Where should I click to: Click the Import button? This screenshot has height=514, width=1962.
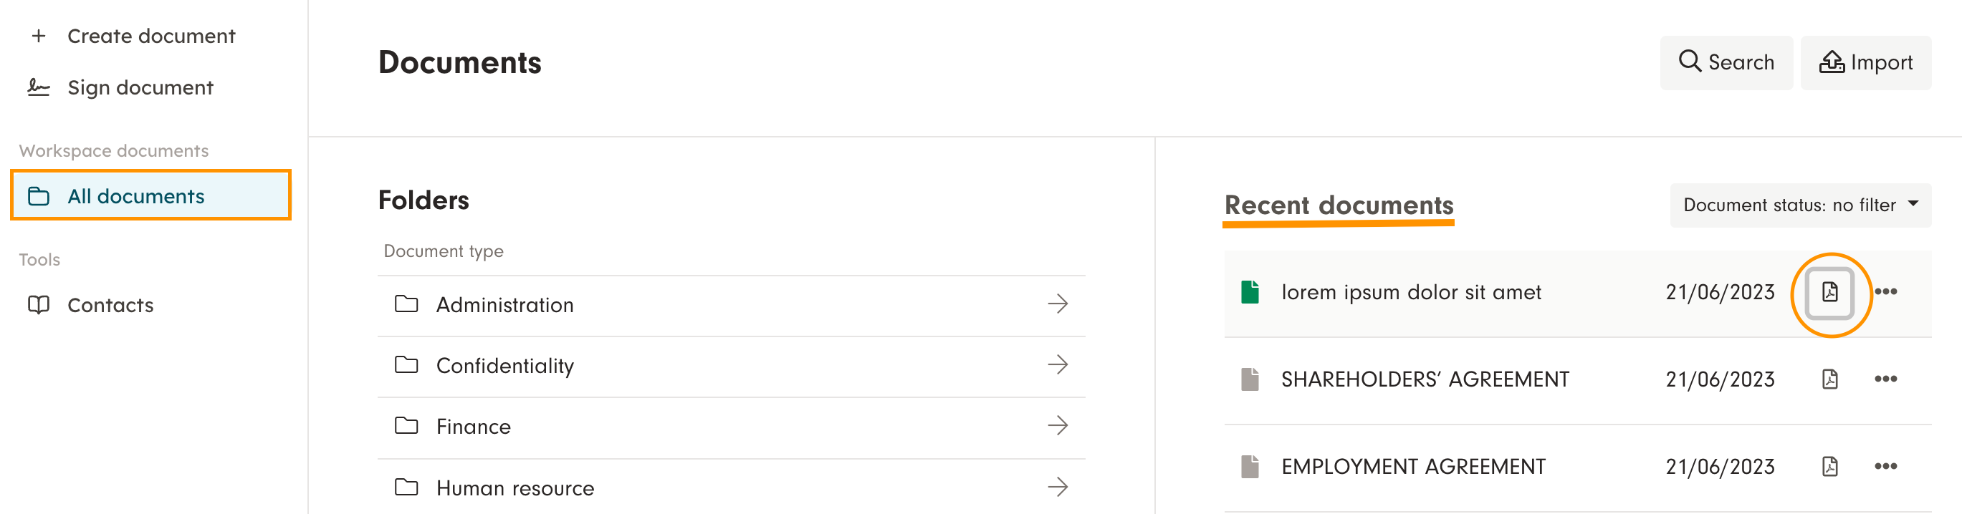coord(1865,62)
